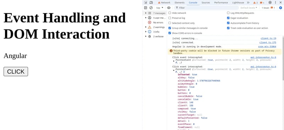284x130 pixels.
Task: Expand the first collapsed PointerEvent object
Action: (174, 61)
